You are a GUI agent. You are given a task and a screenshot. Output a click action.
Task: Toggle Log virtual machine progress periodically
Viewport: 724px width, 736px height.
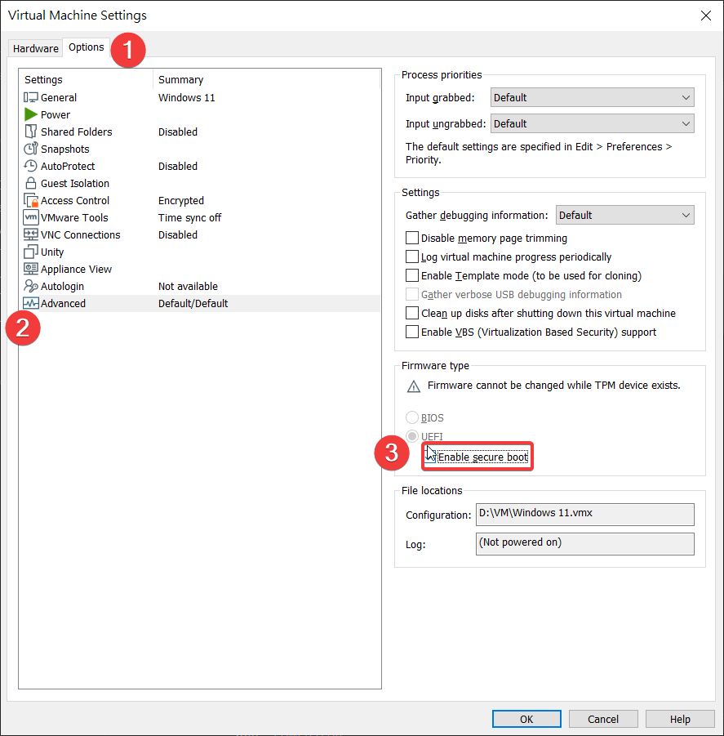(412, 257)
